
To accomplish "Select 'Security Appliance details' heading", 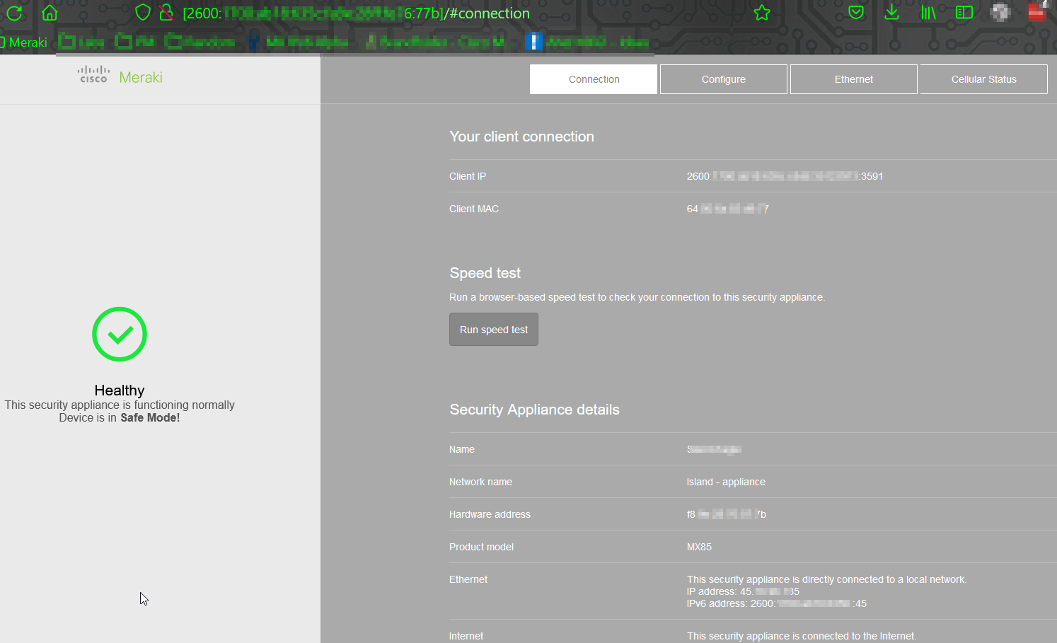I will (x=535, y=410).
